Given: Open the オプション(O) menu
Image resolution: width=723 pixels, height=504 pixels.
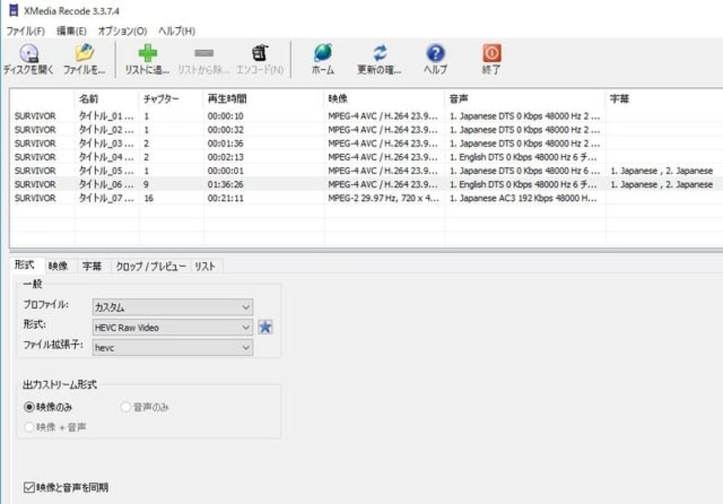Looking at the screenshot, I should [x=122, y=31].
